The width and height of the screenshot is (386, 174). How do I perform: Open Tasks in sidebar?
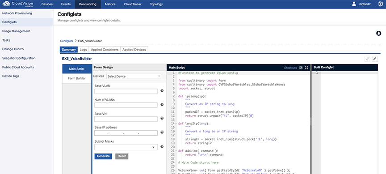click(27, 40)
